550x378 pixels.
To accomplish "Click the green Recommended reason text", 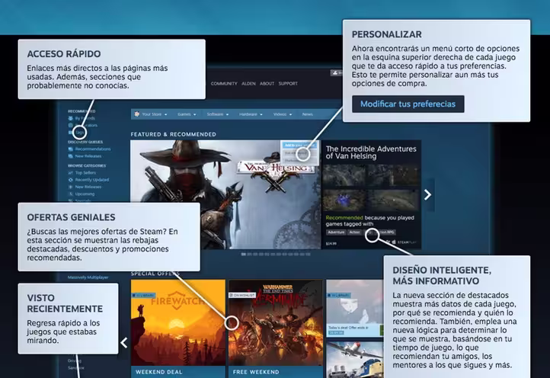I will point(344,218).
